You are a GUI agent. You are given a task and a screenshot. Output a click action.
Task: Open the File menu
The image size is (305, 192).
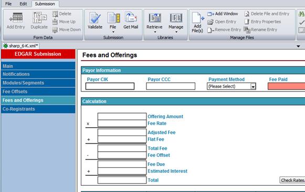(8, 4)
